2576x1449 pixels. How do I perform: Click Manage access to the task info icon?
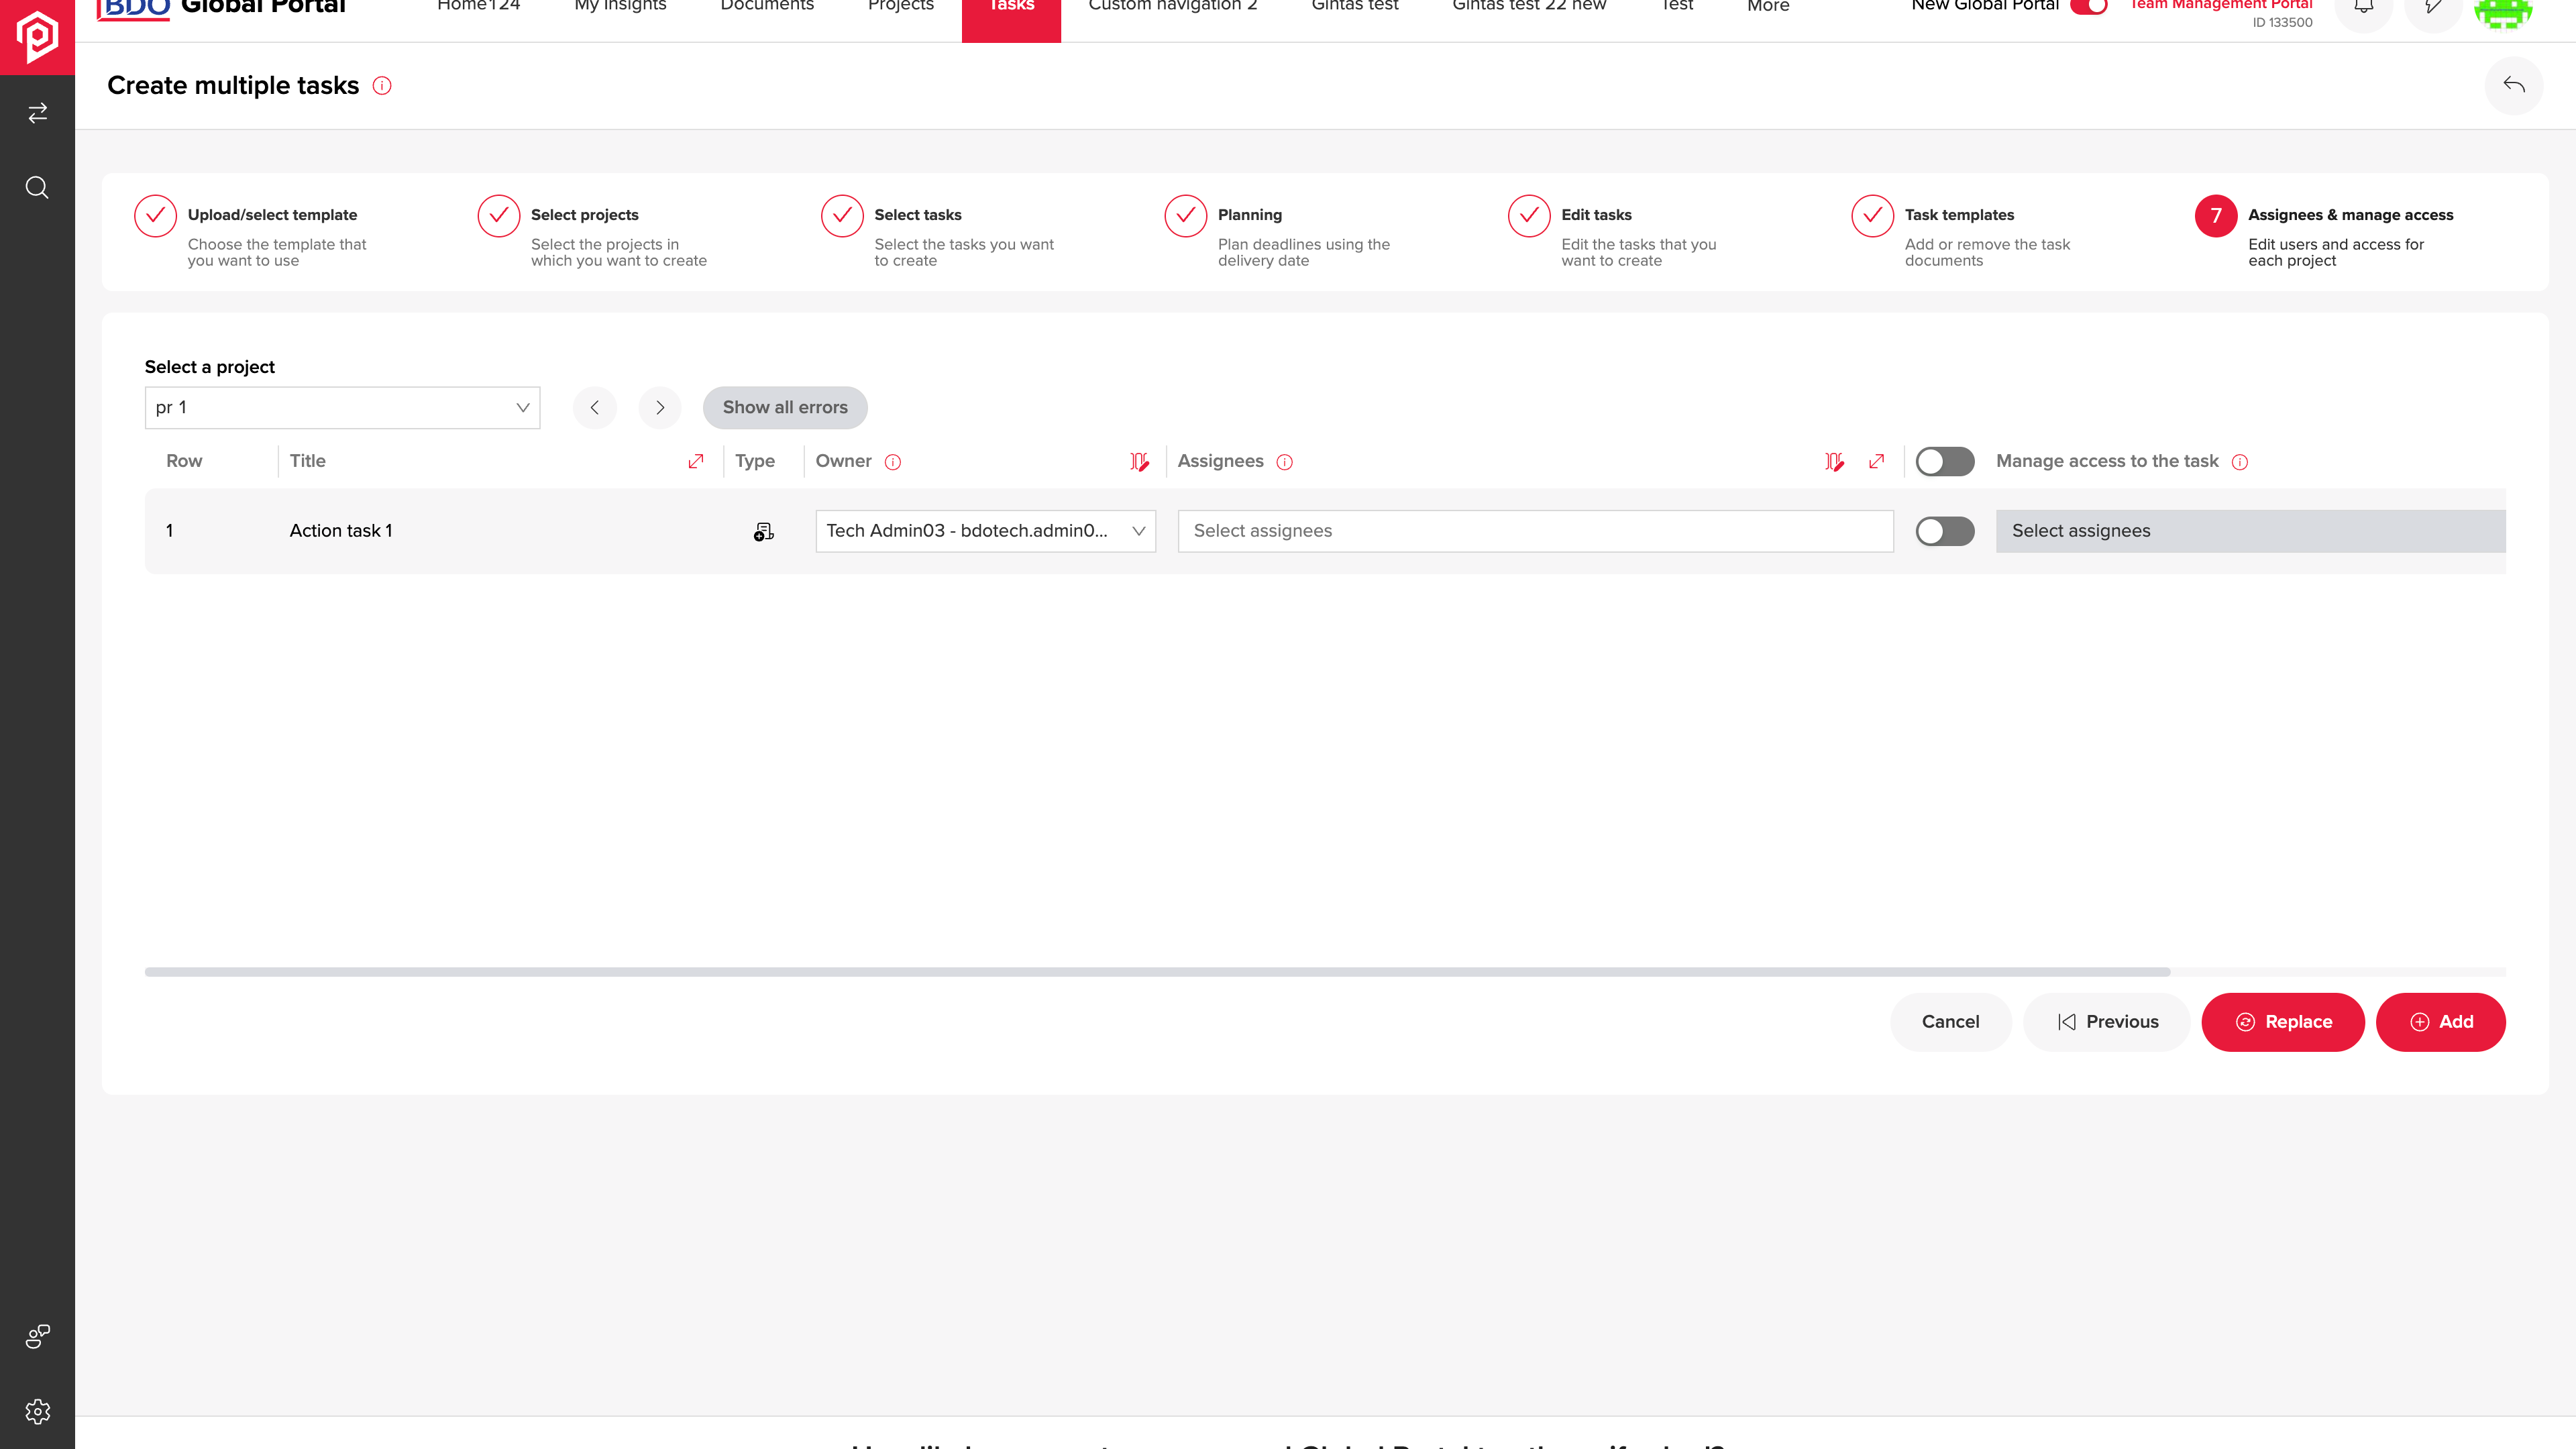click(x=2240, y=462)
